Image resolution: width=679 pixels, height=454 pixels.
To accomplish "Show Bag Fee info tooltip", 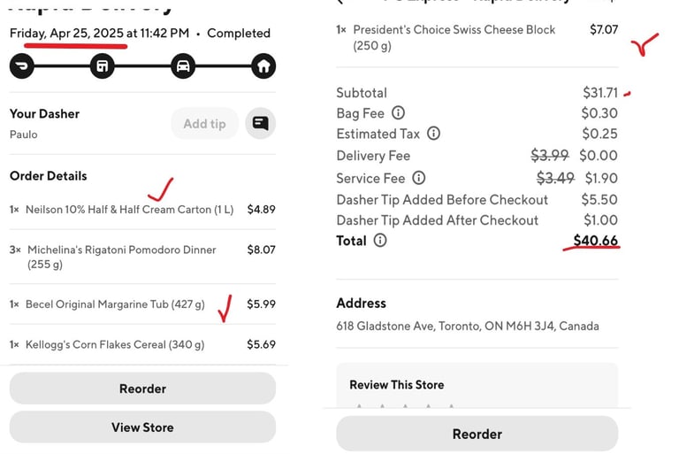I will point(398,113).
